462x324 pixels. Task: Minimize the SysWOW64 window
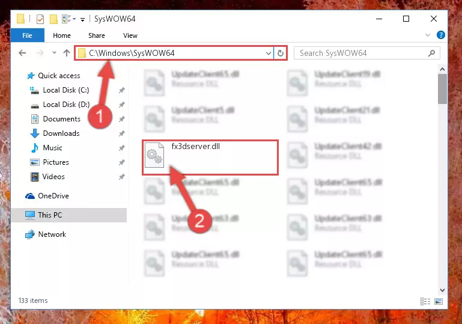click(x=379, y=19)
